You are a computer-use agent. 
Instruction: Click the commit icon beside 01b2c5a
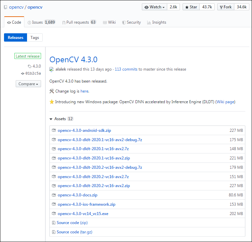click(x=23, y=74)
